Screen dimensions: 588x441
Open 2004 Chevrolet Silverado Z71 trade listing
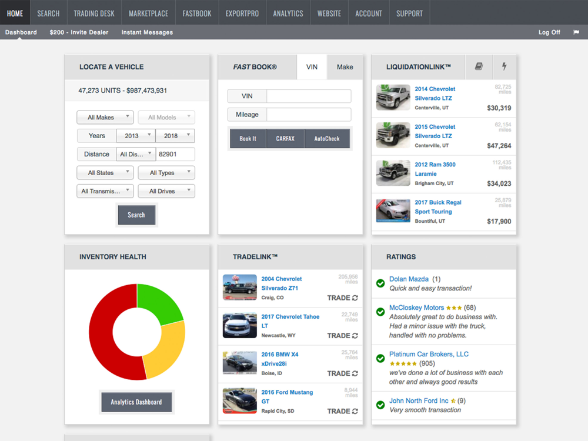pyautogui.click(x=281, y=283)
